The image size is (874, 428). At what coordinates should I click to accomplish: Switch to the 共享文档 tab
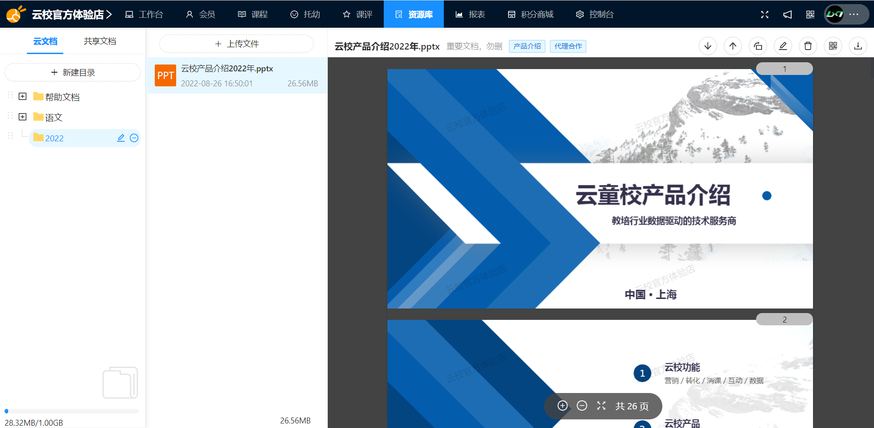pyautogui.click(x=100, y=41)
